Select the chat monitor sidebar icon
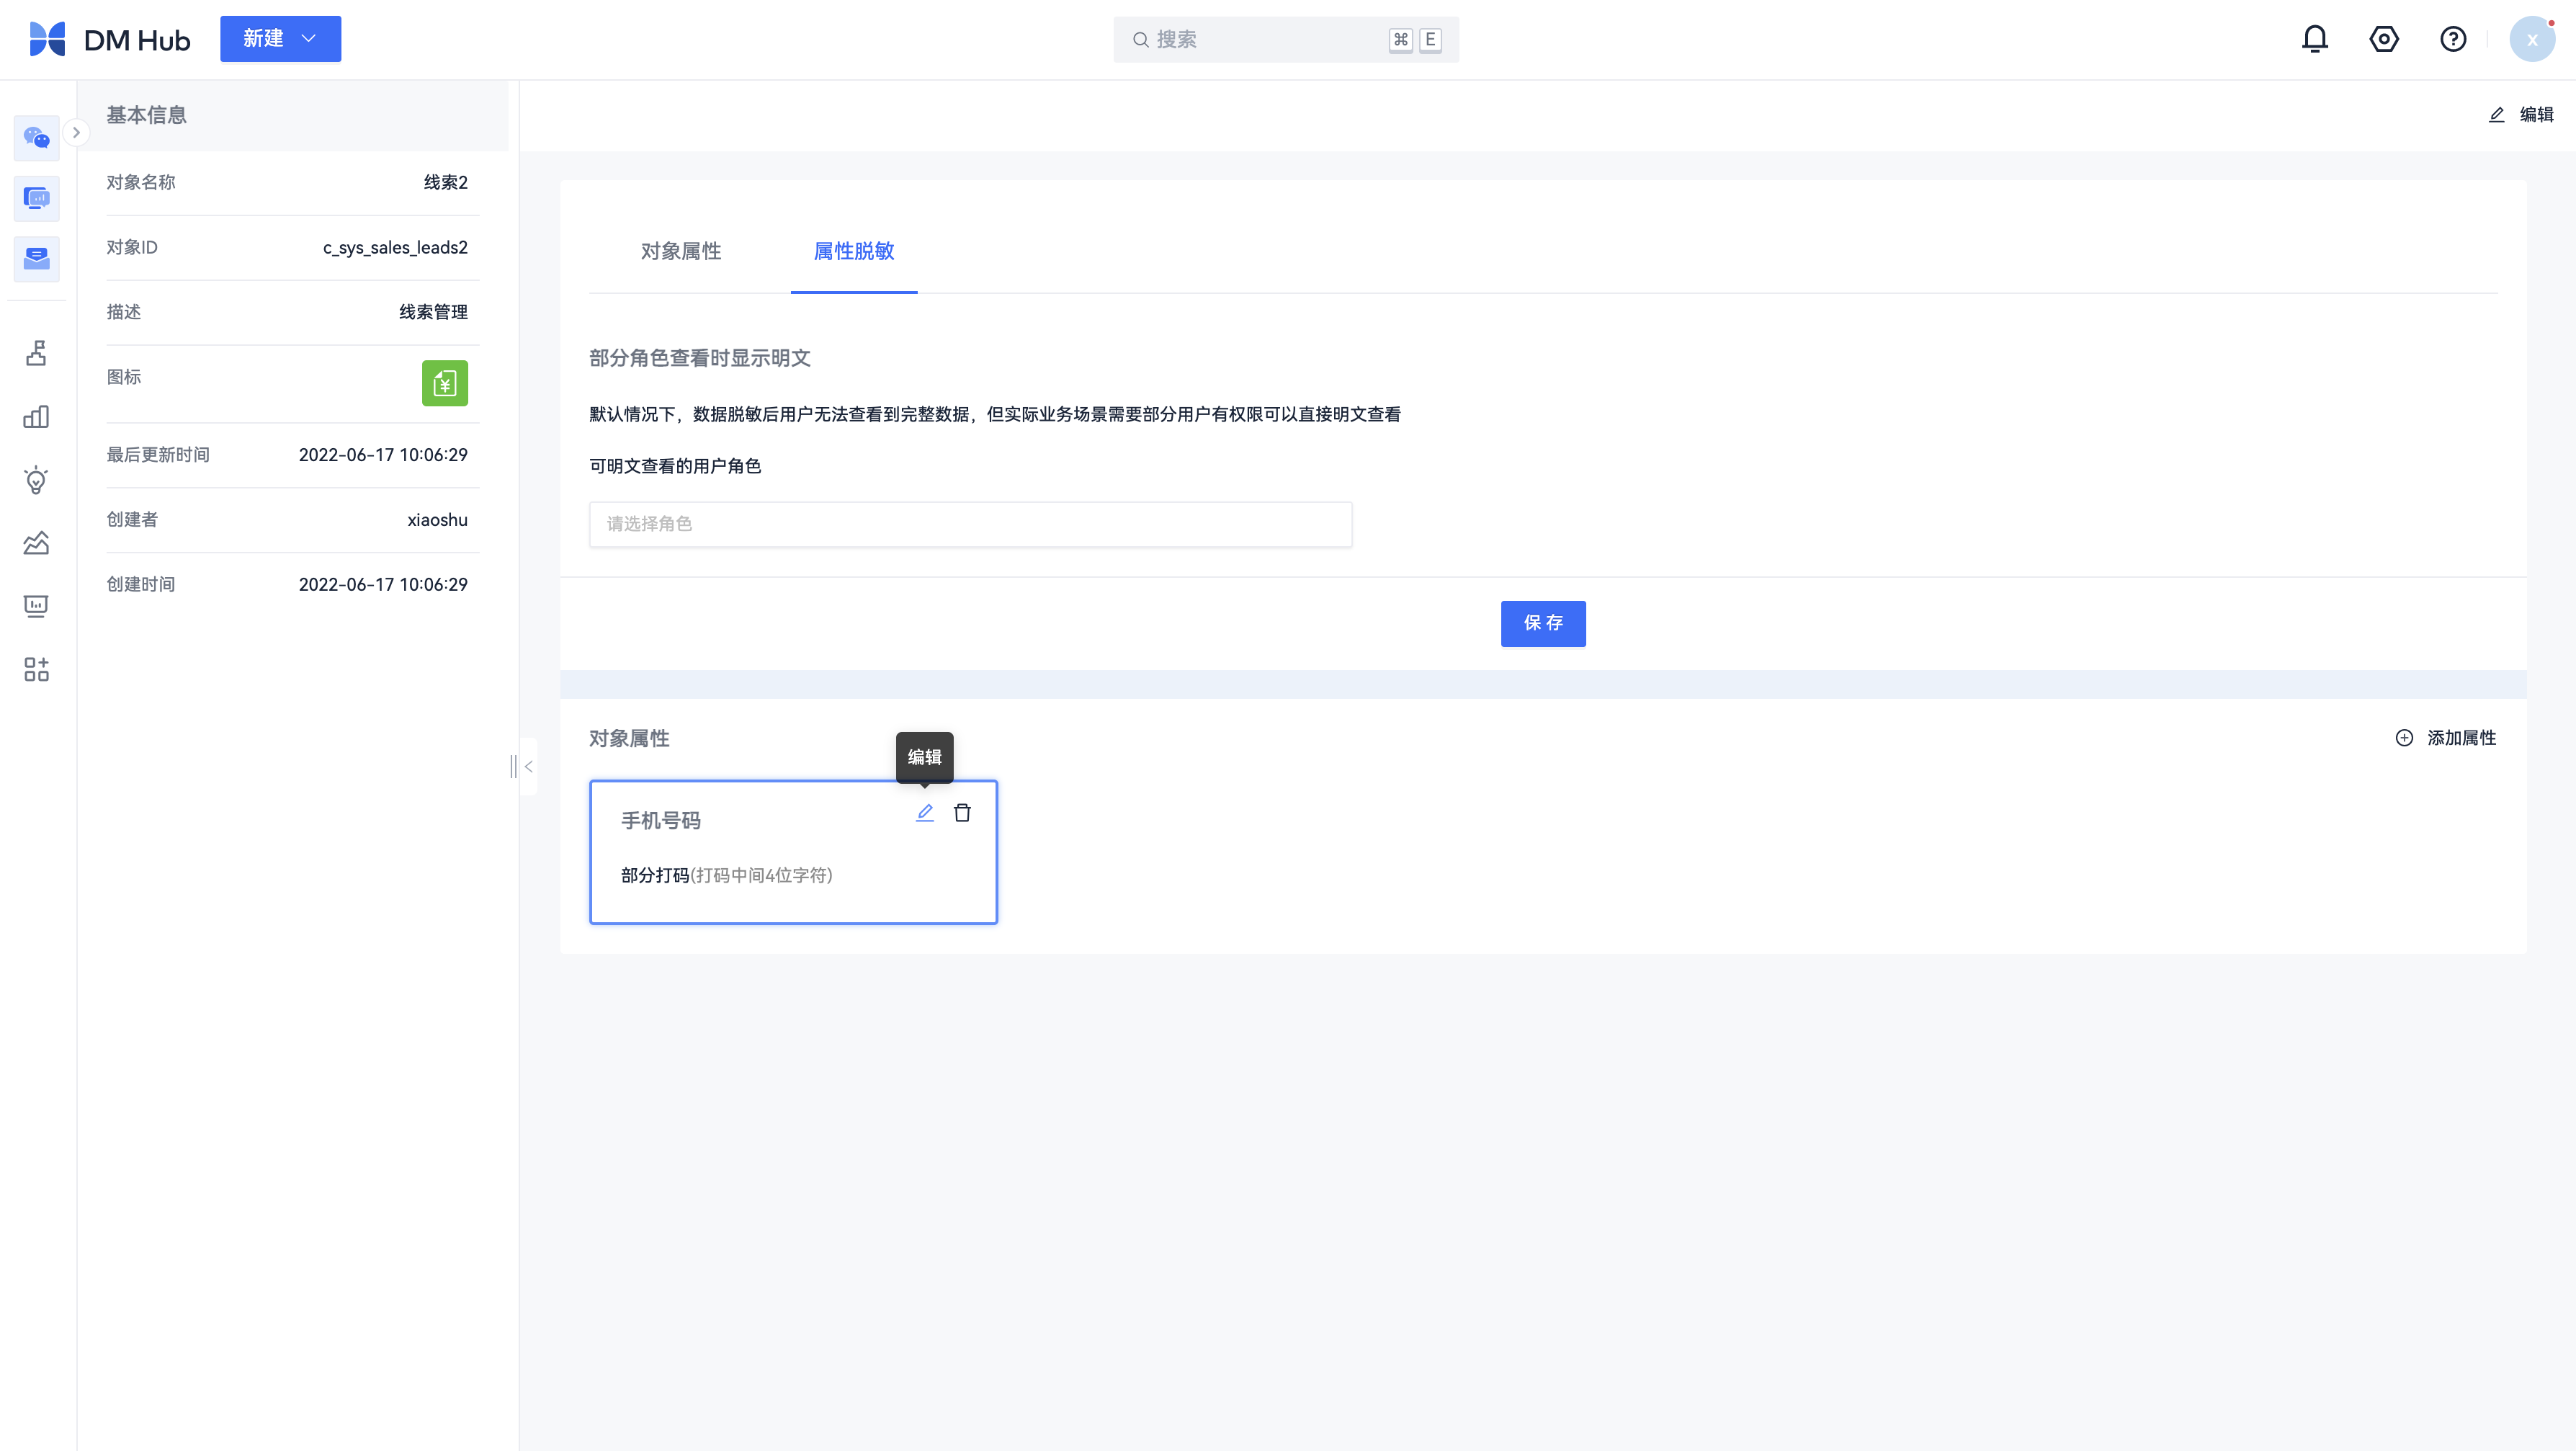 click(36, 198)
